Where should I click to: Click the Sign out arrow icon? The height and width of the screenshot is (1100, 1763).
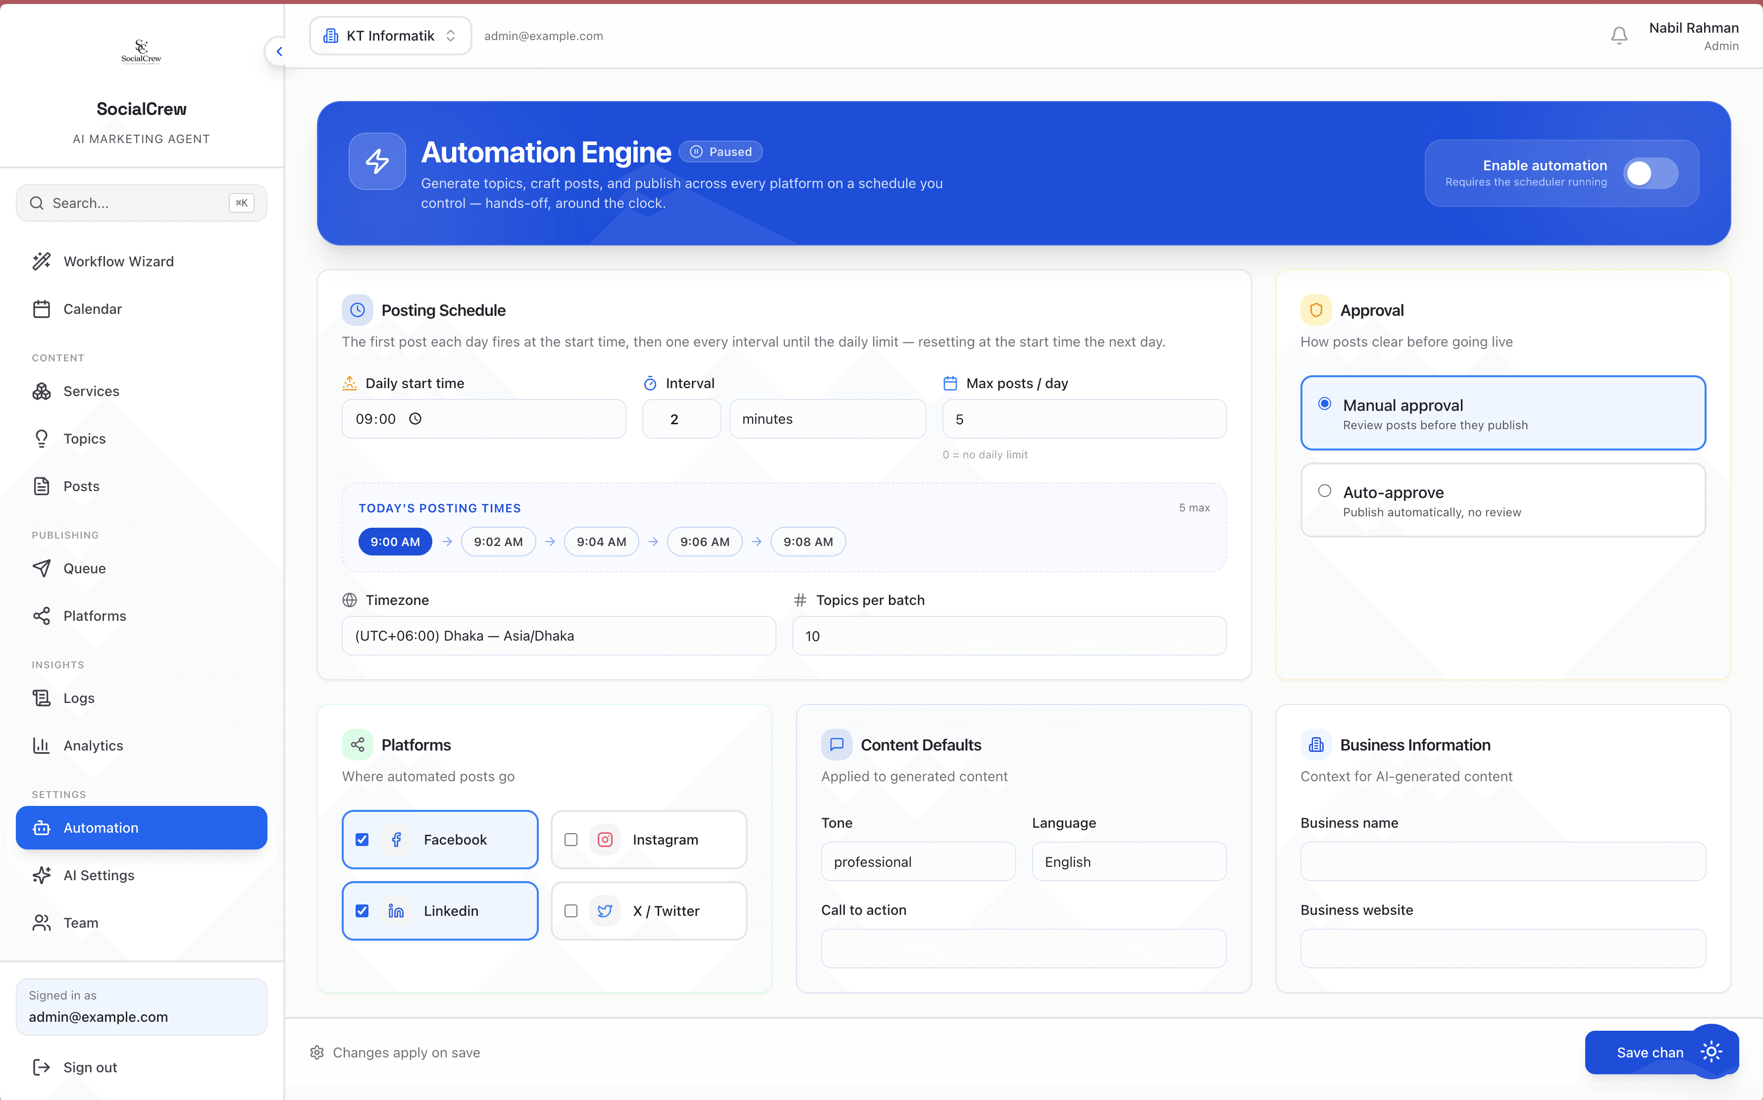(42, 1067)
